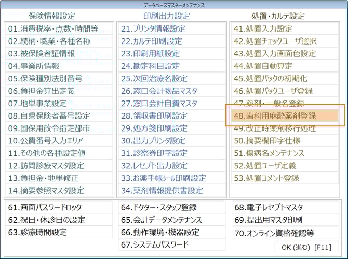This screenshot has width=348, height=259.
Task: Open 32.レセプト出力設定
Action: pos(154,166)
